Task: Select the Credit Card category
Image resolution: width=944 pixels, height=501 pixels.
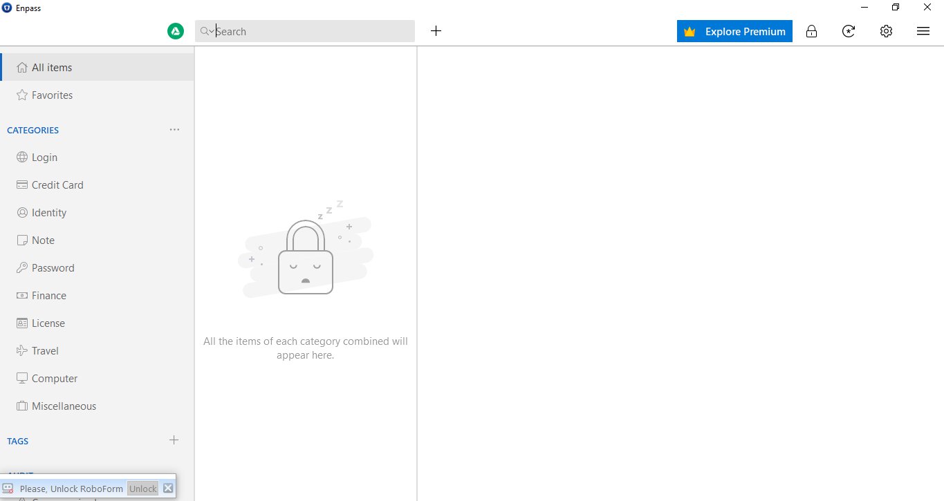Action: click(x=57, y=185)
